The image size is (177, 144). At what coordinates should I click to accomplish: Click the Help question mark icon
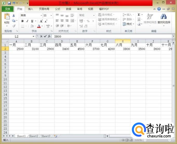(159, 9)
